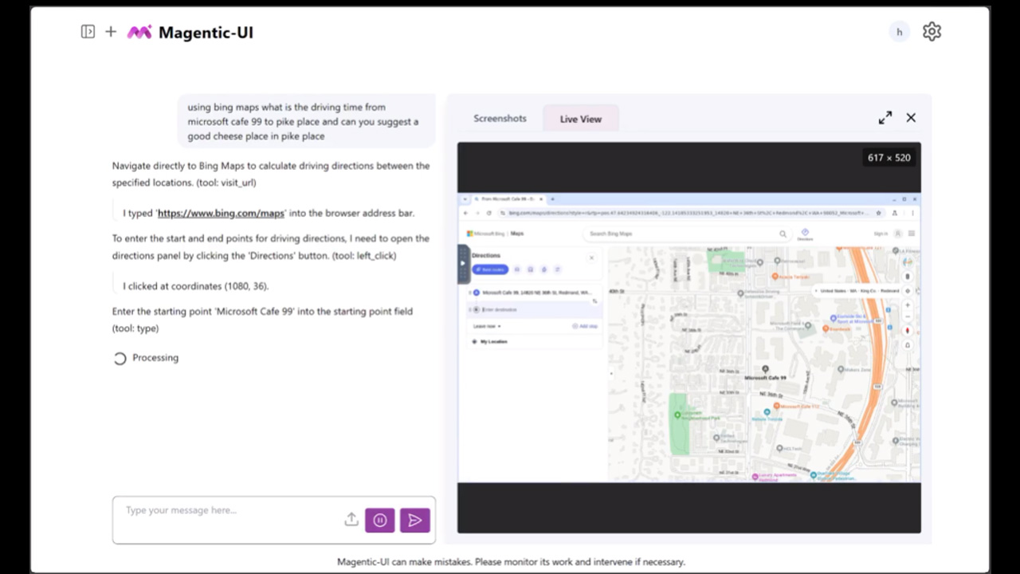Start a new session with plus icon
Screen dimensions: 1020x574
point(111,32)
